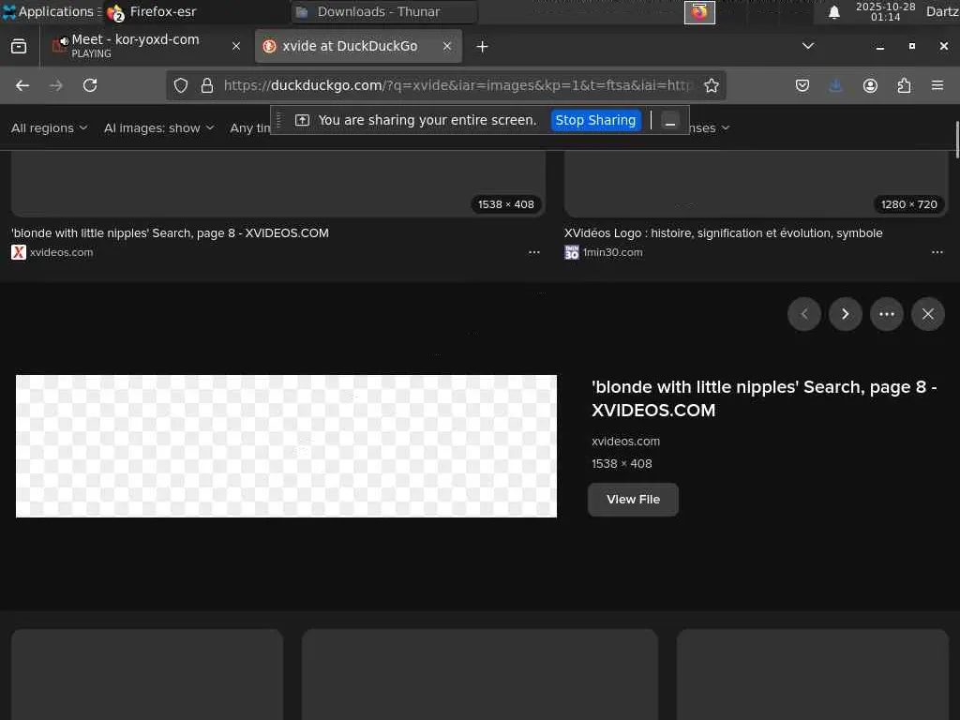The image size is (960, 720).
Task: Click the 1min30.com source link
Action: point(612,252)
